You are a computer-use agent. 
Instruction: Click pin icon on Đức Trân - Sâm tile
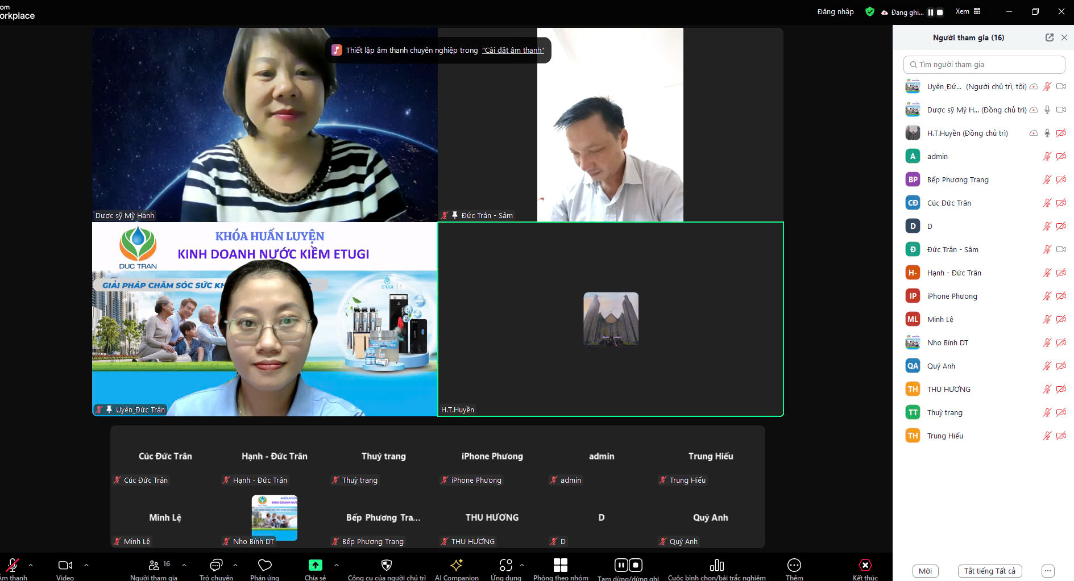coord(455,215)
